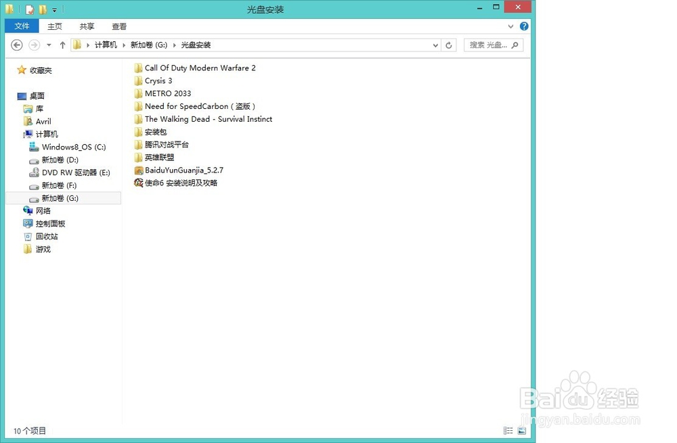Go up to parent folder with up arrow

pyautogui.click(x=62, y=45)
